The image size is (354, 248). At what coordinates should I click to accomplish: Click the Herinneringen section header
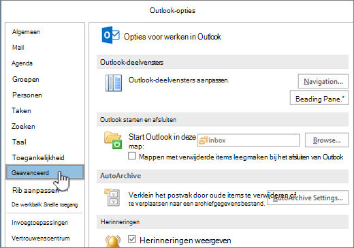click(223, 222)
